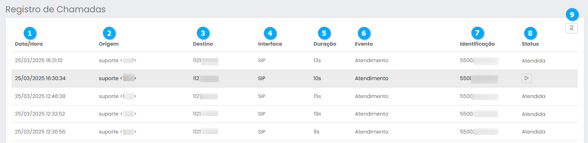Sort by the Data/Hora column header
The width and height of the screenshot is (588, 143).
click(x=29, y=44)
